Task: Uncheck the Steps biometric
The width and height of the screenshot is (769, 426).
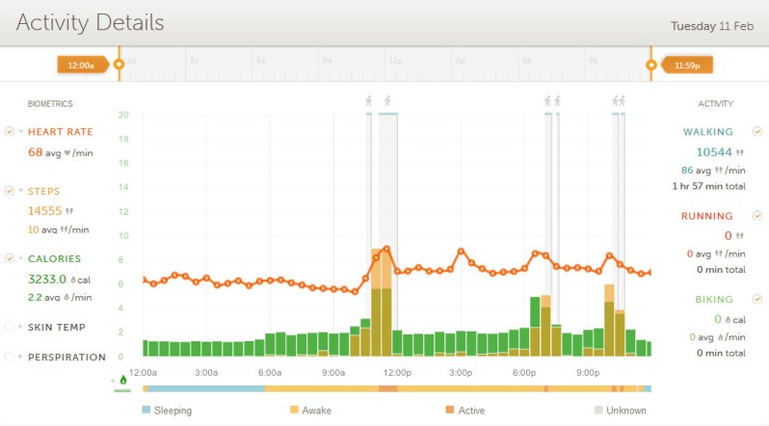Action: point(9,191)
